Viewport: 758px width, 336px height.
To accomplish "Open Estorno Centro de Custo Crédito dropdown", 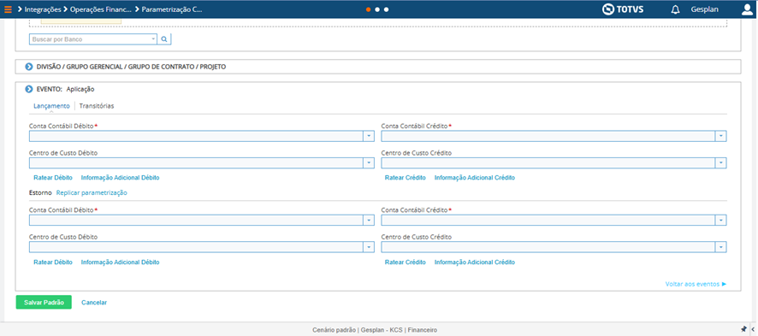I will click(x=720, y=247).
